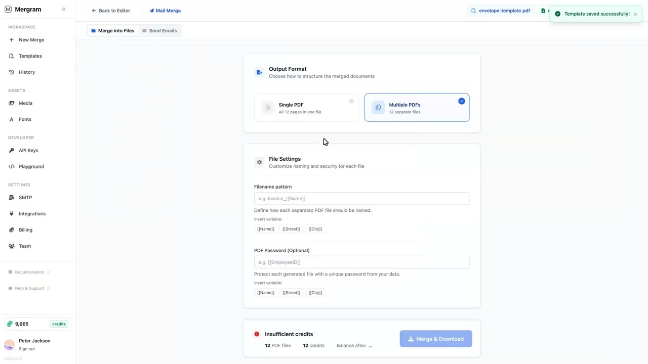Click the File Settings gear icon
The image size is (648, 364).
point(259,162)
